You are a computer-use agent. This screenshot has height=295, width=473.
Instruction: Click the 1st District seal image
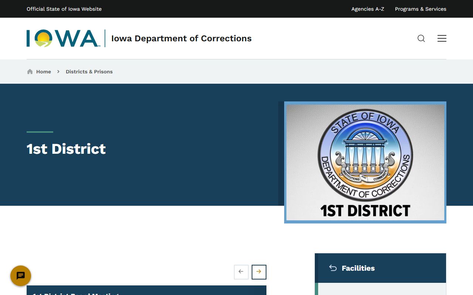click(365, 162)
